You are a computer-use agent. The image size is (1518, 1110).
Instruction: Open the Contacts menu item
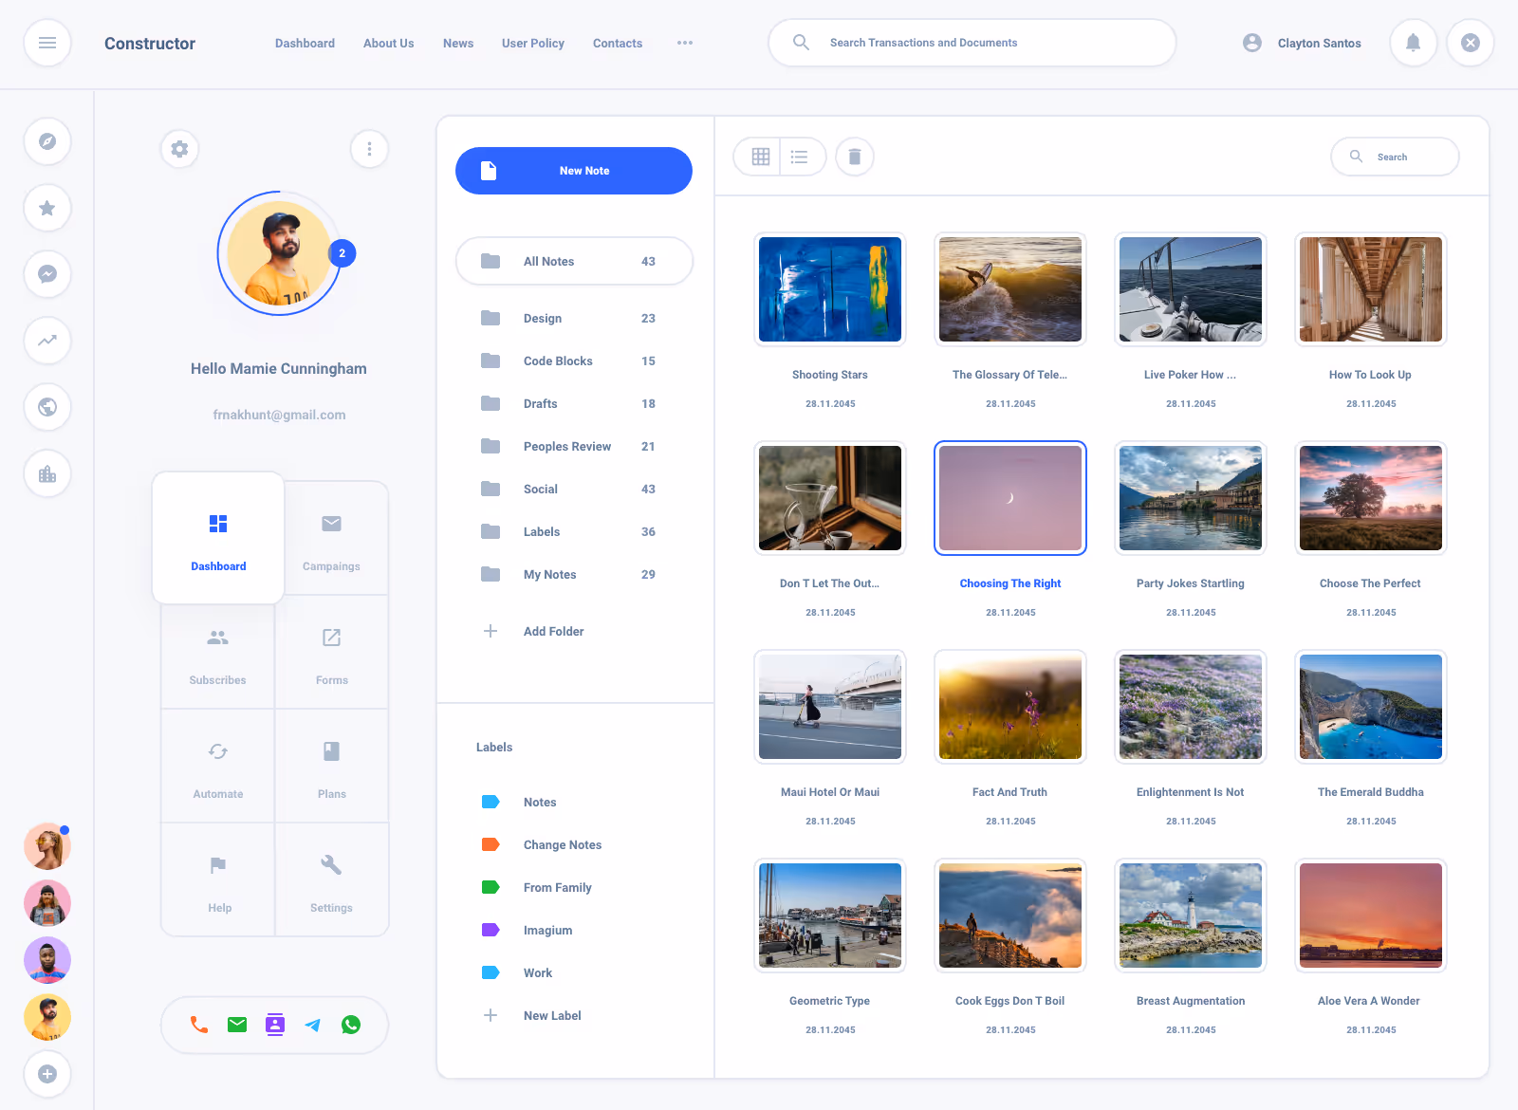pos(617,43)
